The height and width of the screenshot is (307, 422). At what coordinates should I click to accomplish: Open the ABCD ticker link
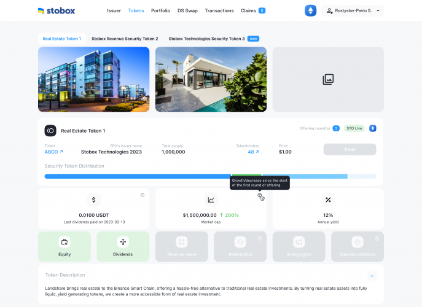pyautogui.click(x=54, y=152)
